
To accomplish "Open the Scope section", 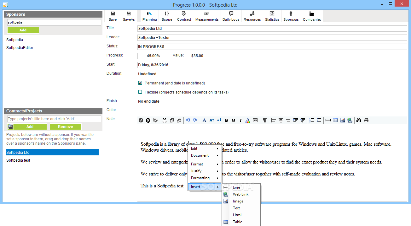I will click(x=167, y=16).
